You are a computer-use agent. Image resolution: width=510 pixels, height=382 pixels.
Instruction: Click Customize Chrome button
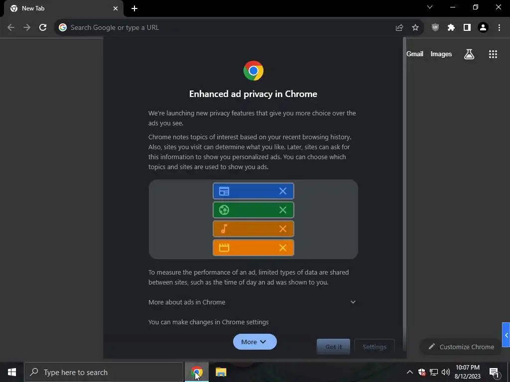[462, 347]
